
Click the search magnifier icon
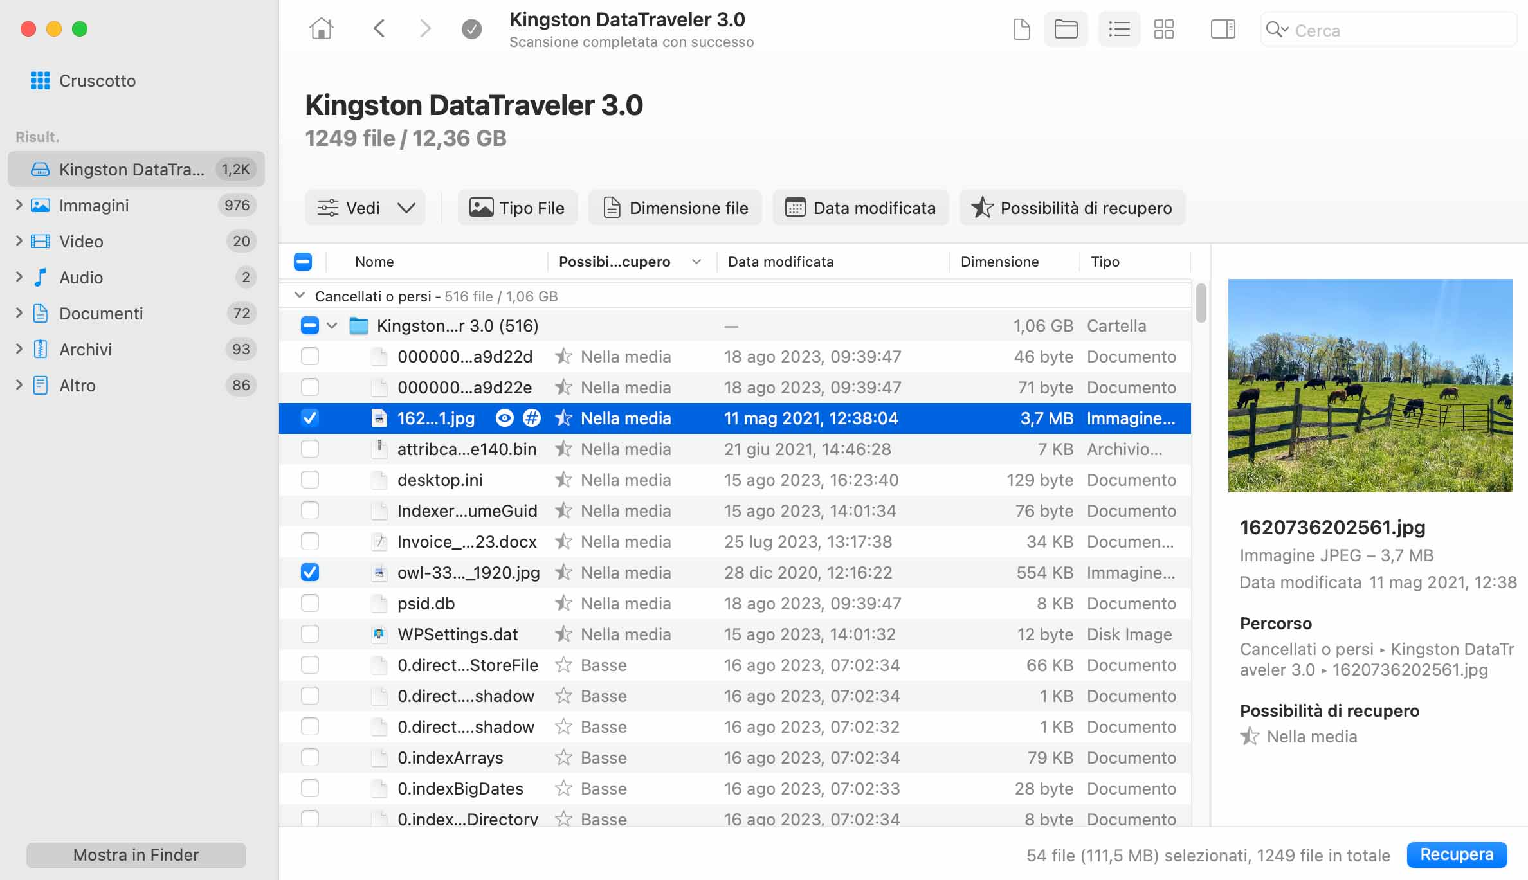1276,30
